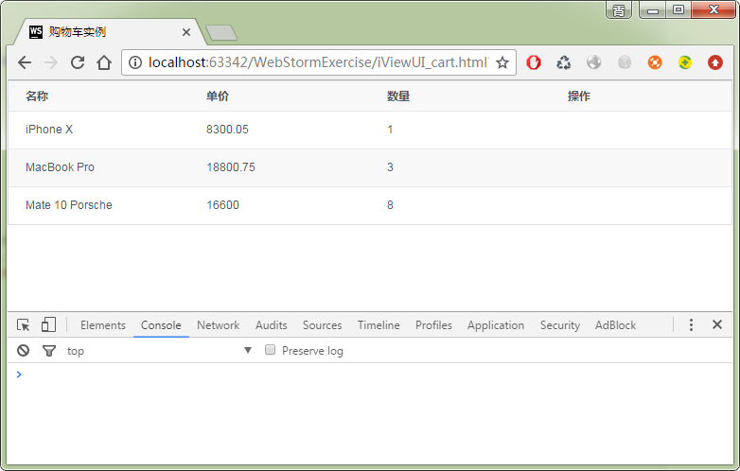Click the address bar URL field

tap(318, 62)
